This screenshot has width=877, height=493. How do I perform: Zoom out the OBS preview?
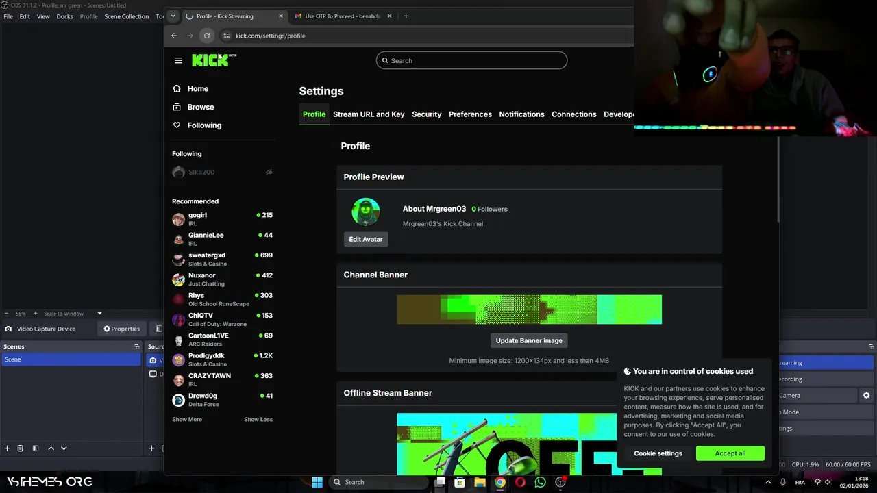[6, 314]
